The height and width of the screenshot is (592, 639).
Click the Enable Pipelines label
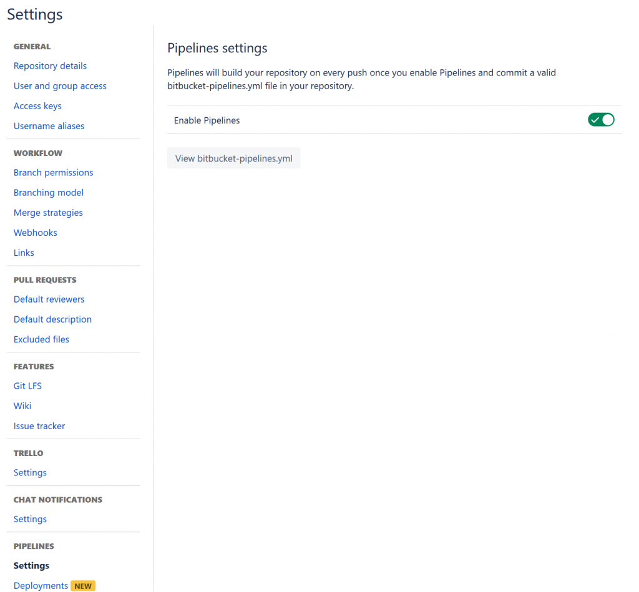[207, 120]
